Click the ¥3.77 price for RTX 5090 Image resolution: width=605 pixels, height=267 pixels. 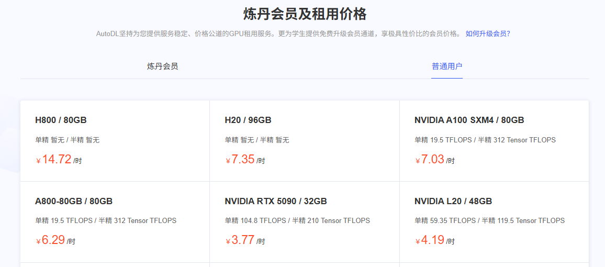[243, 240]
